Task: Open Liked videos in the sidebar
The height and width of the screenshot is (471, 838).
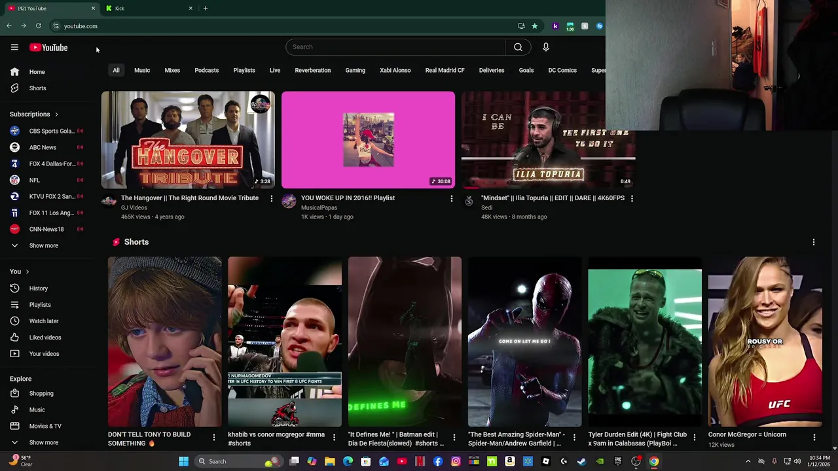Action: (x=46, y=338)
